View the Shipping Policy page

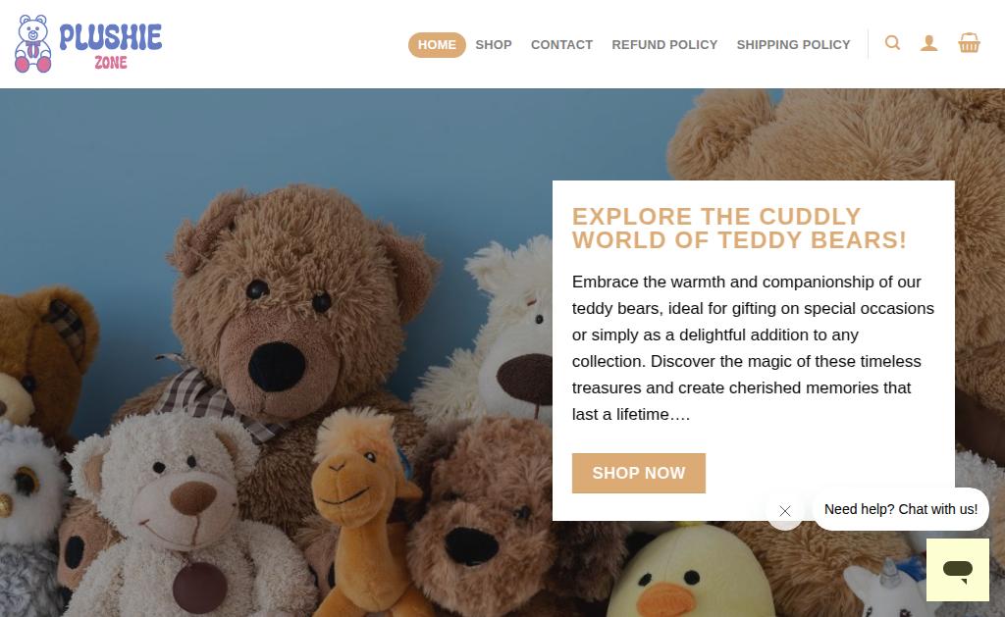tap(793, 45)
